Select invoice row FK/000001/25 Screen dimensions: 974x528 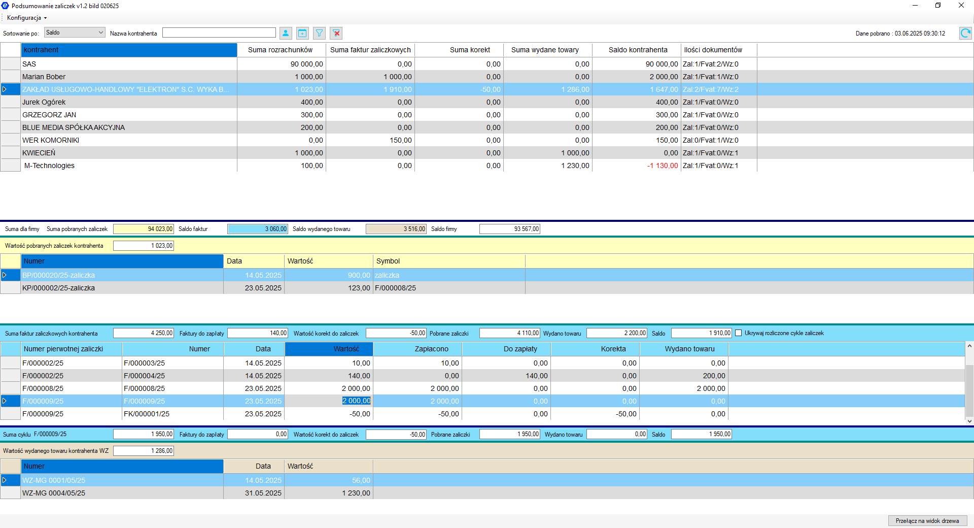[x=147, y=414]
